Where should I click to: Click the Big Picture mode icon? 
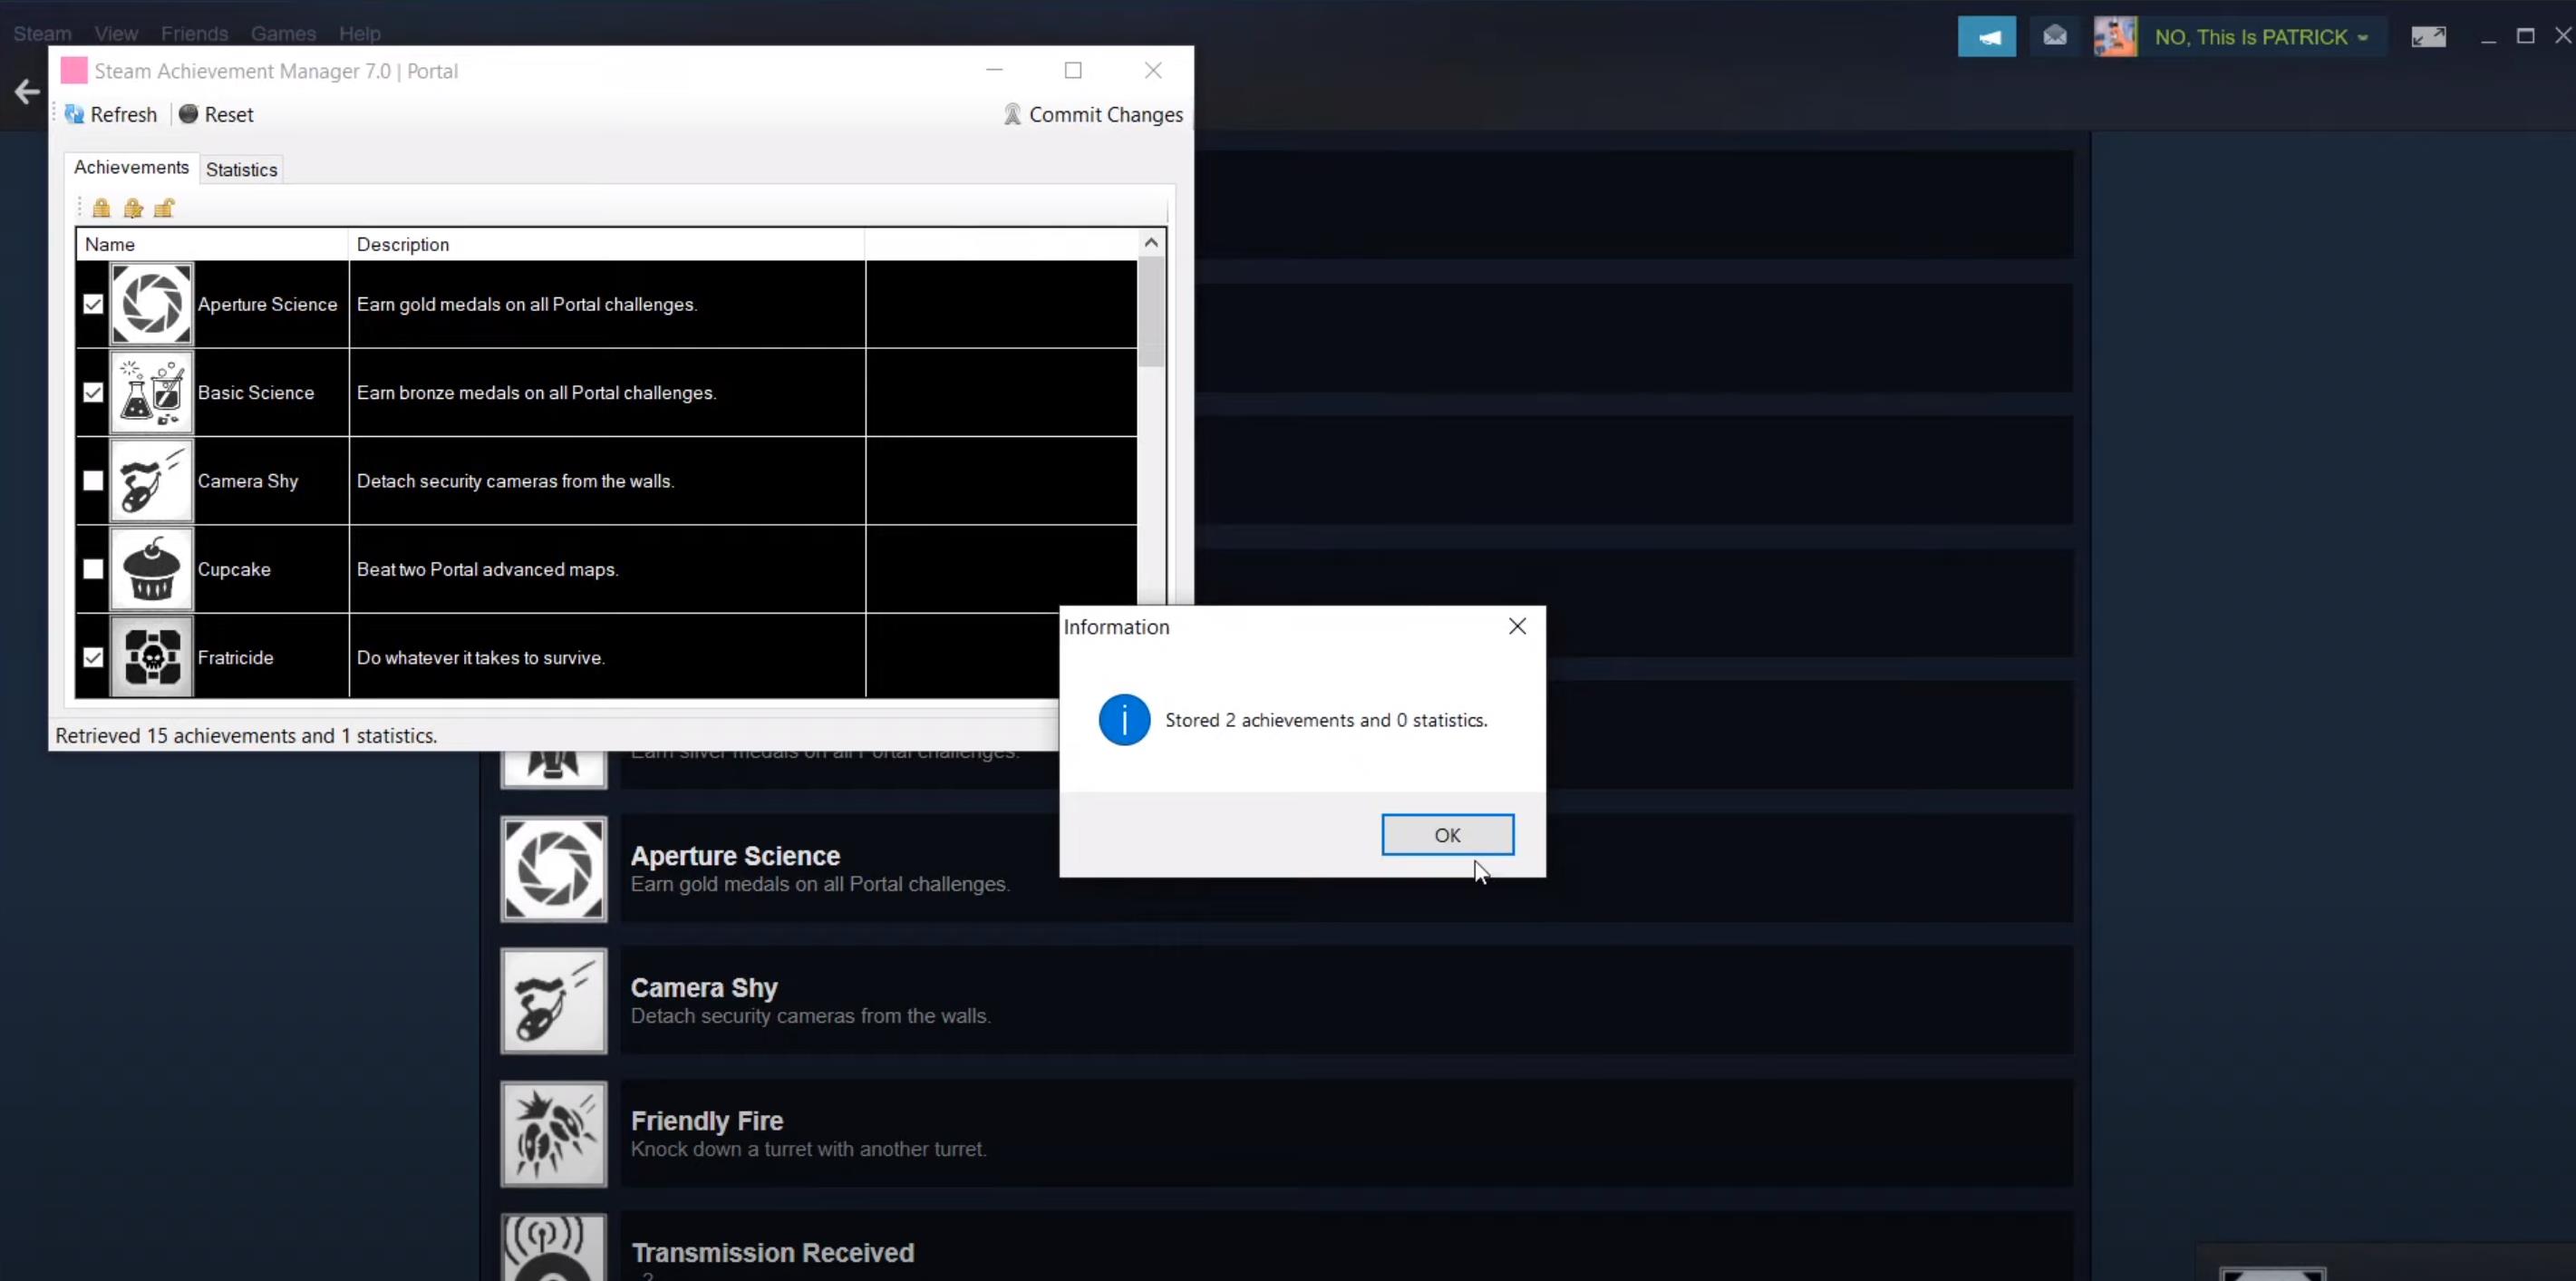(x=2428, y=37)
